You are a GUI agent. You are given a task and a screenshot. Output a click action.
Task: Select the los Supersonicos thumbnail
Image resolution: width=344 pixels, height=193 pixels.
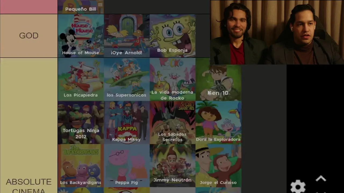[127, 79]
